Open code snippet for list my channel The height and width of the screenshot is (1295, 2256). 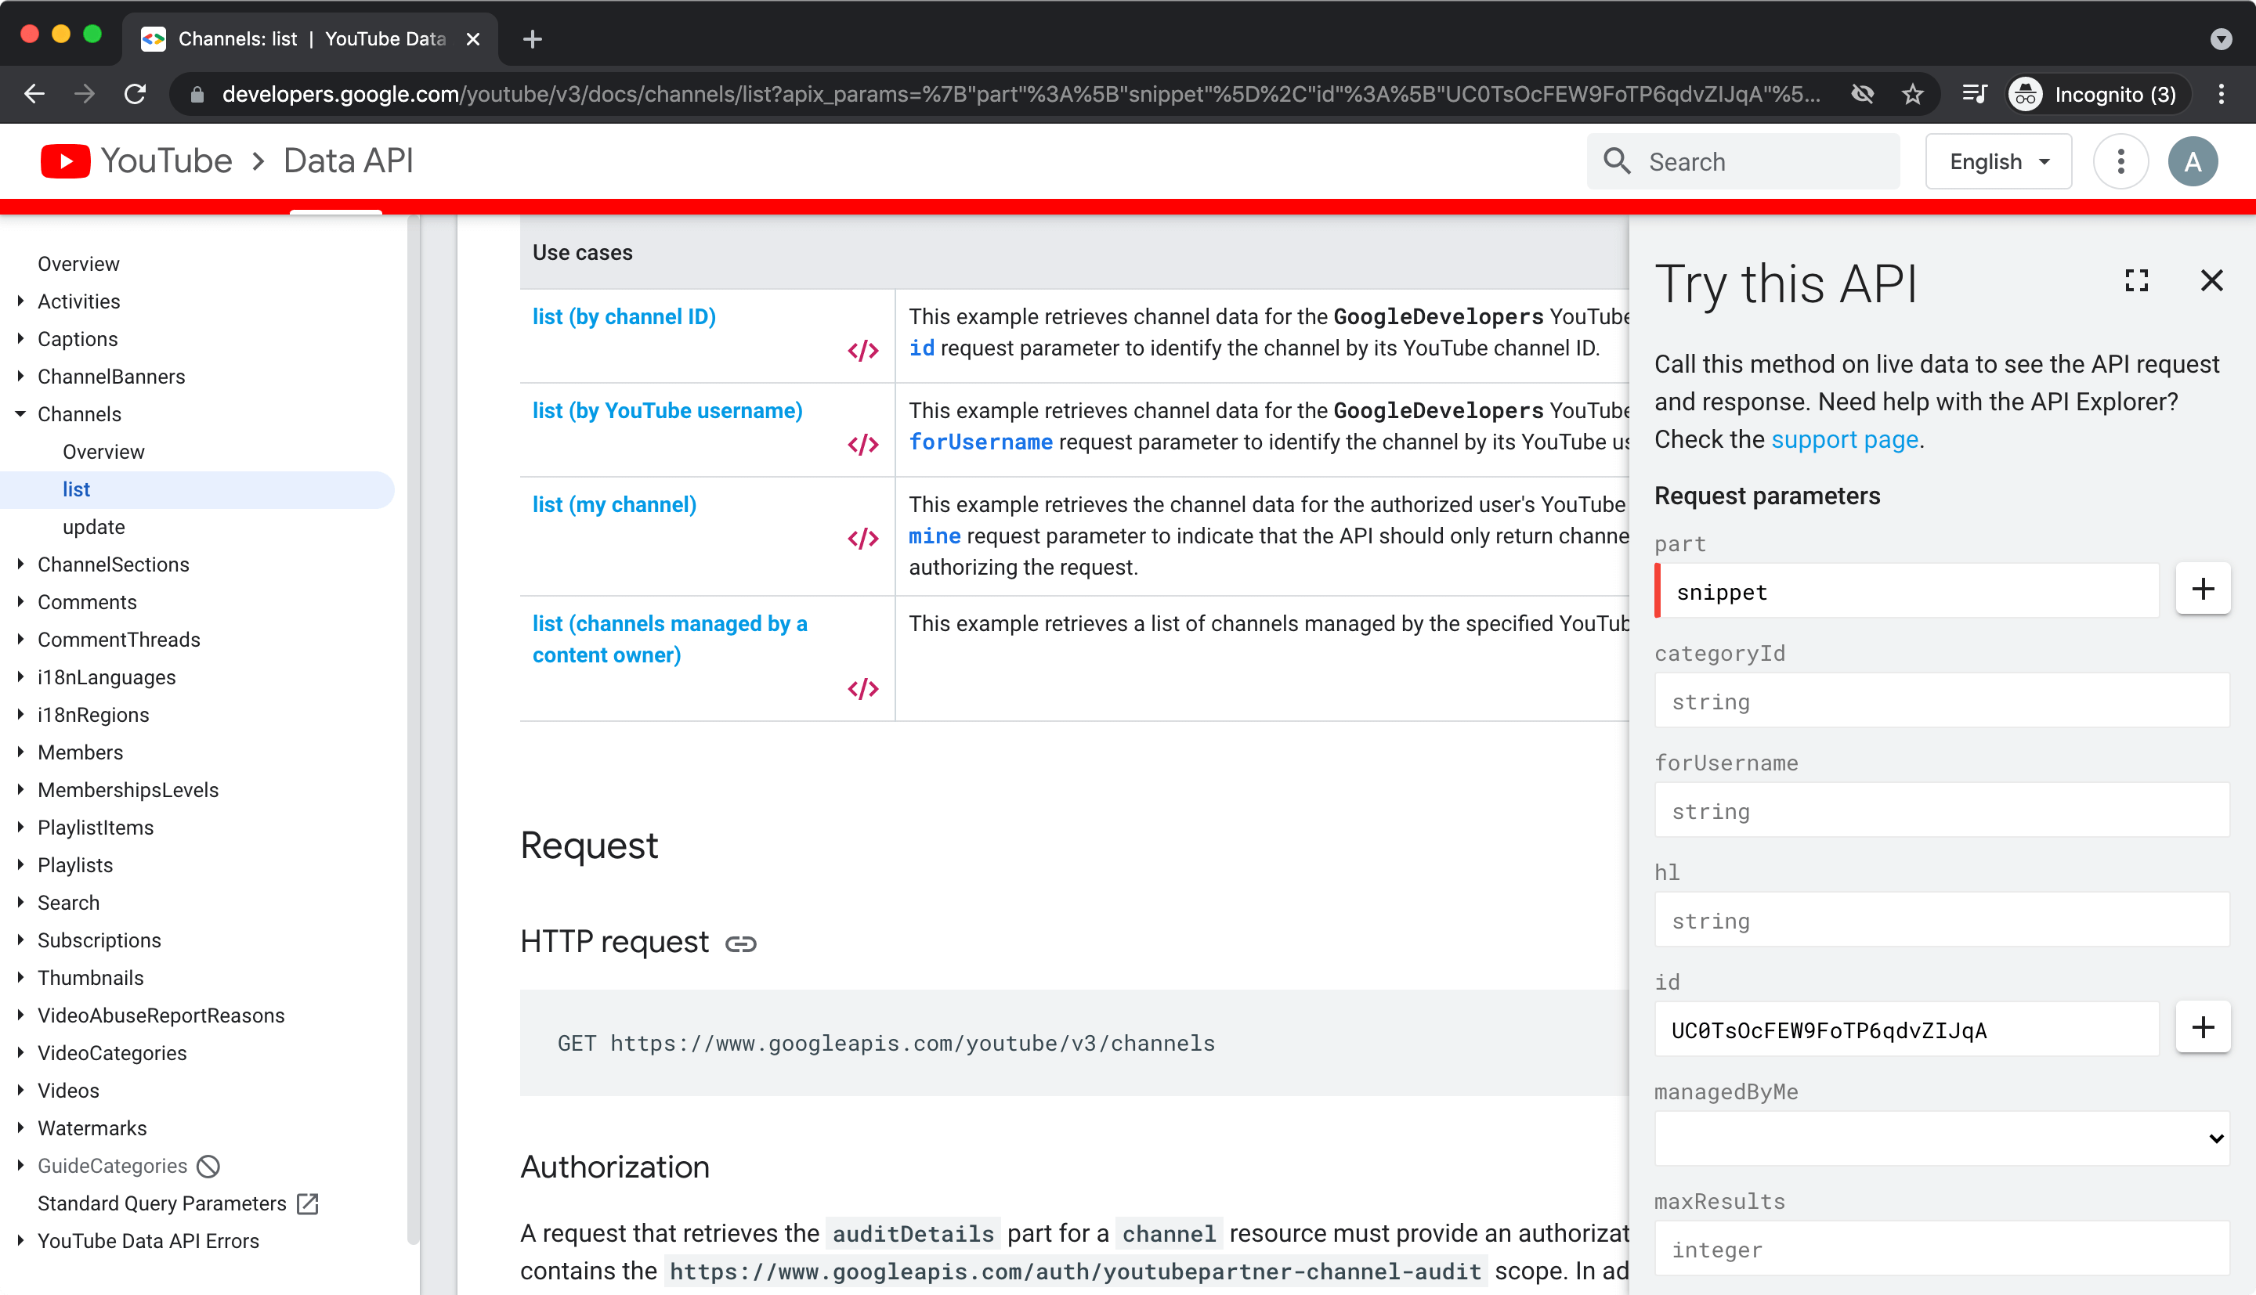863,539
